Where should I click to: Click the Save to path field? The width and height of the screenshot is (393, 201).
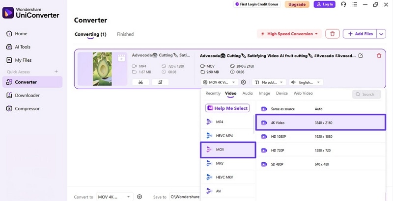point(185,197)
